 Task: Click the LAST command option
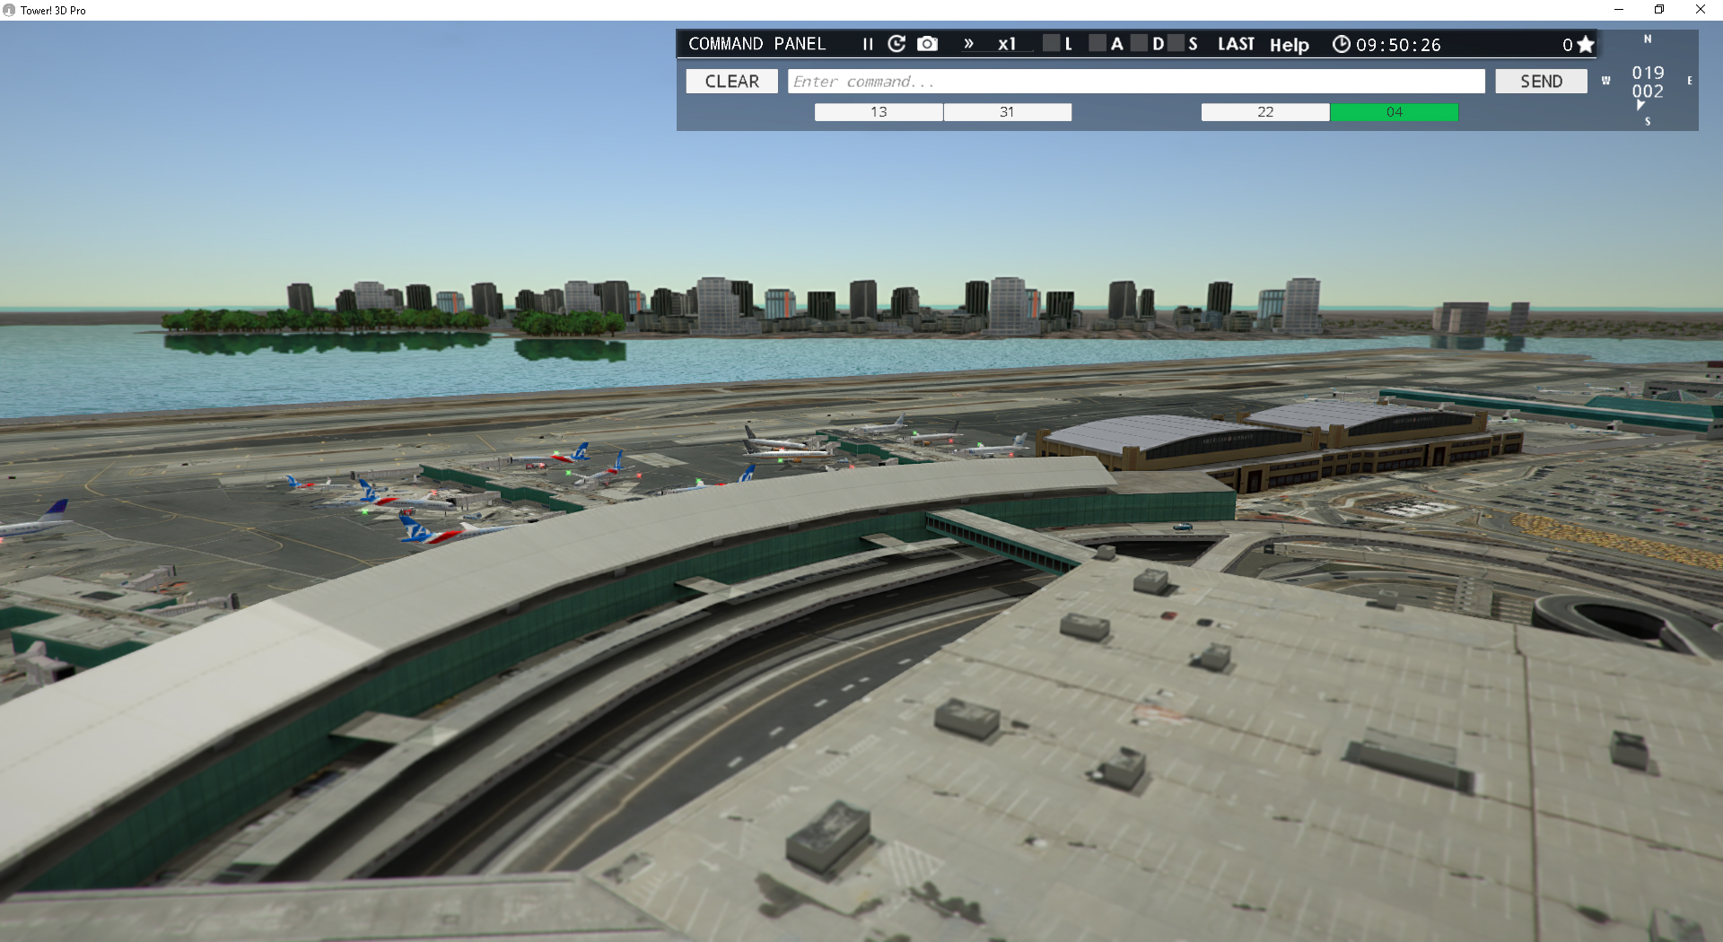tap(1236, 43)
